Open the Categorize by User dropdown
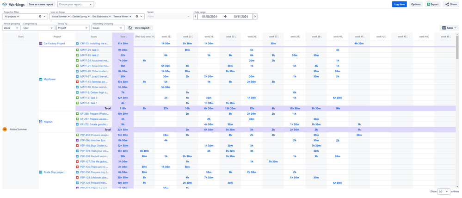Viewport: 462px width, 198px height. (38, 28)
